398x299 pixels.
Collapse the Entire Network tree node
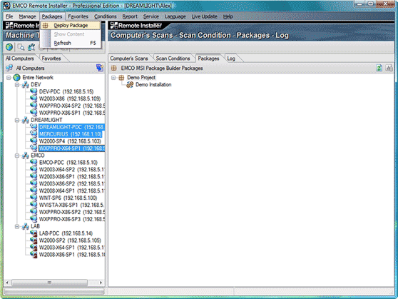click(x=9, y=78)
